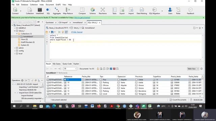Close the SQL: SALA_2 tab
This screenshot has width=216, height=121.
(x=100, y=23)
